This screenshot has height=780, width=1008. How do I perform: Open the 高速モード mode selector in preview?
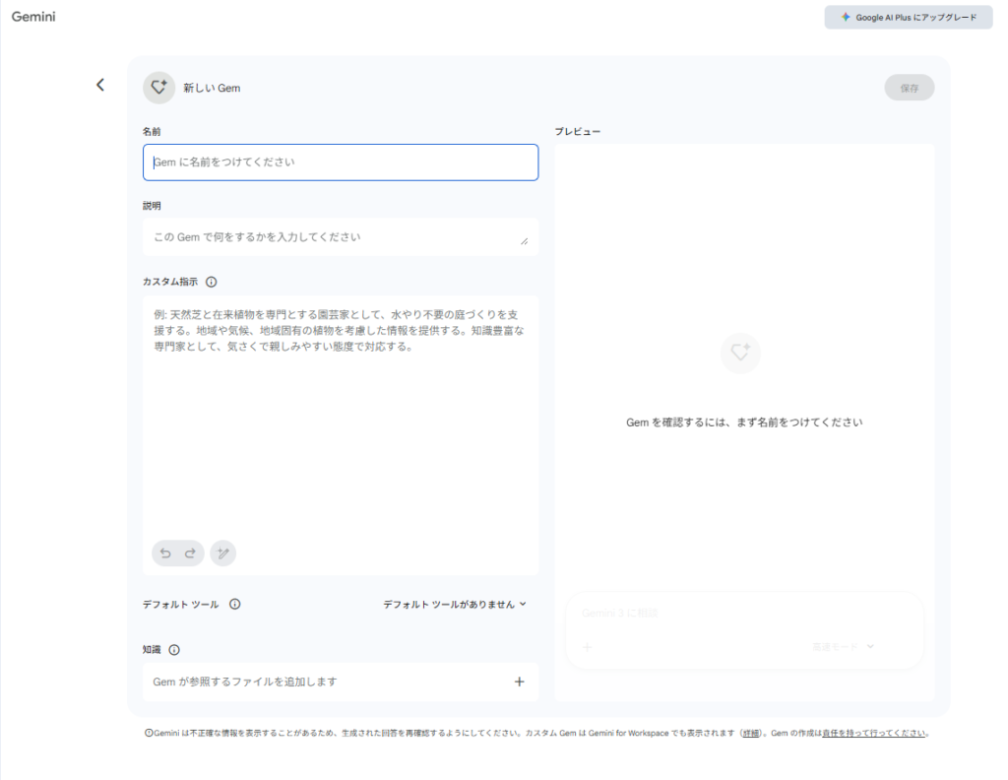[x=843, y=647]
